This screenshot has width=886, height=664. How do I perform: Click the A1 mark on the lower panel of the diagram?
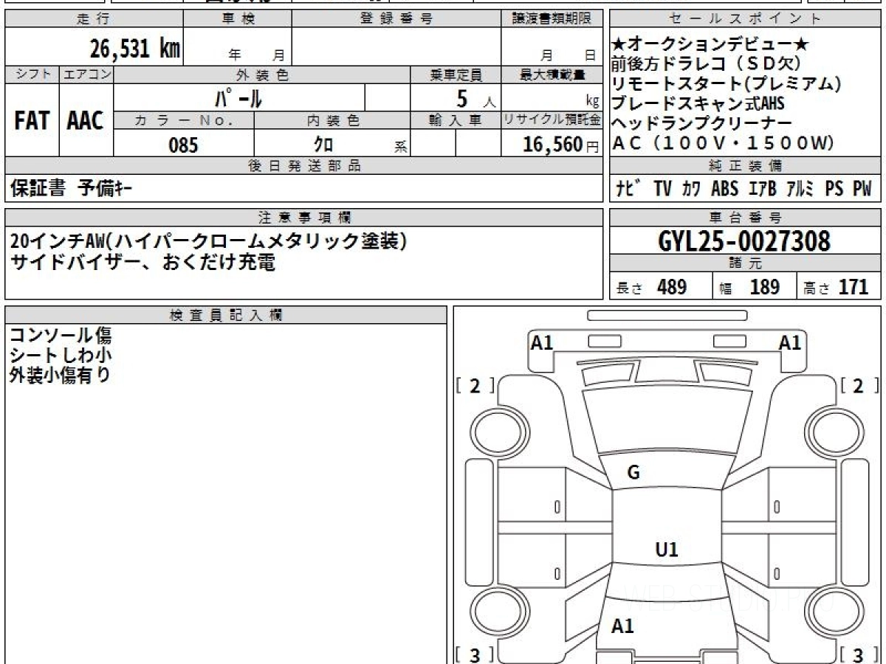click(x=623, y=626)
